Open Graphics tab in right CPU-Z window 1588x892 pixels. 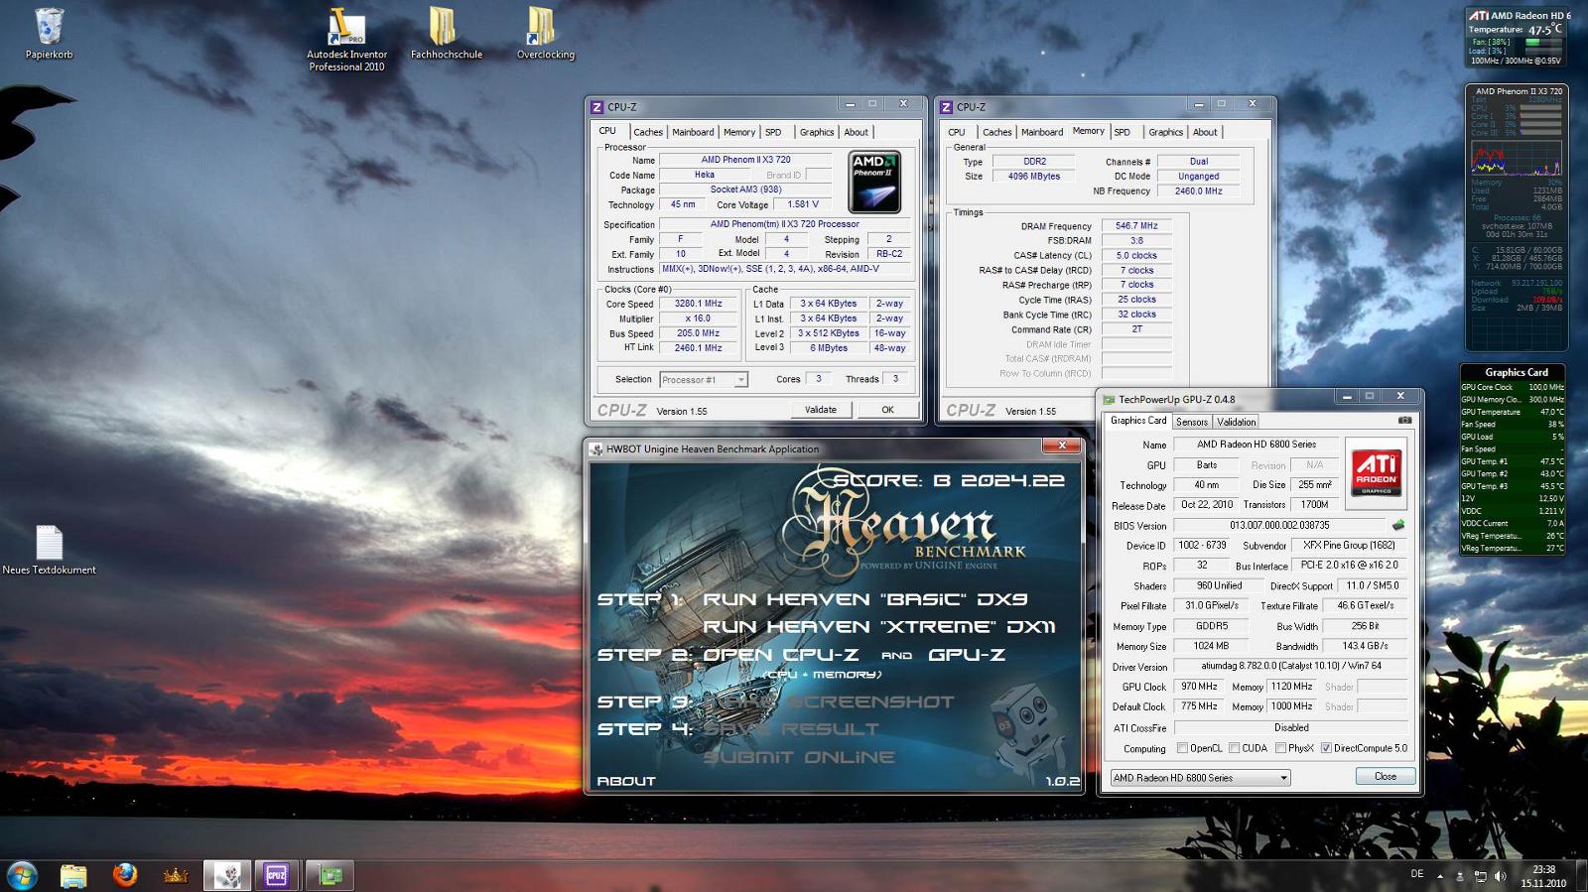1165,132
